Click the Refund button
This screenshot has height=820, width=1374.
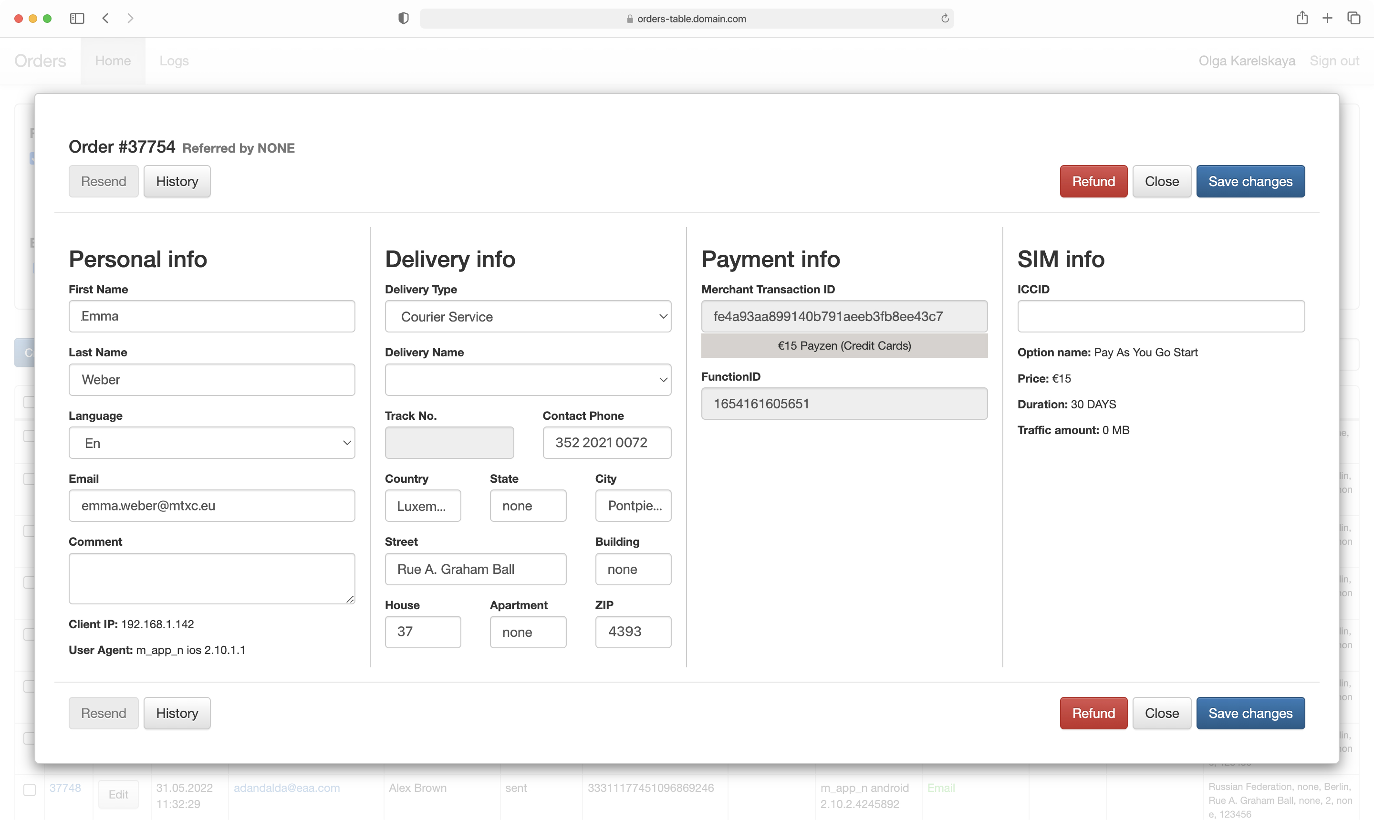click(x=1093, y=181)
